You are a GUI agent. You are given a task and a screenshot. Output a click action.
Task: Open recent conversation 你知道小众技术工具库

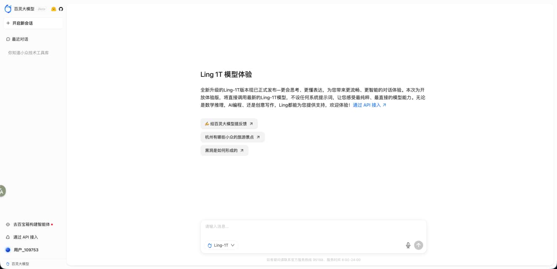pyautogui.click(x=29, y=53)
